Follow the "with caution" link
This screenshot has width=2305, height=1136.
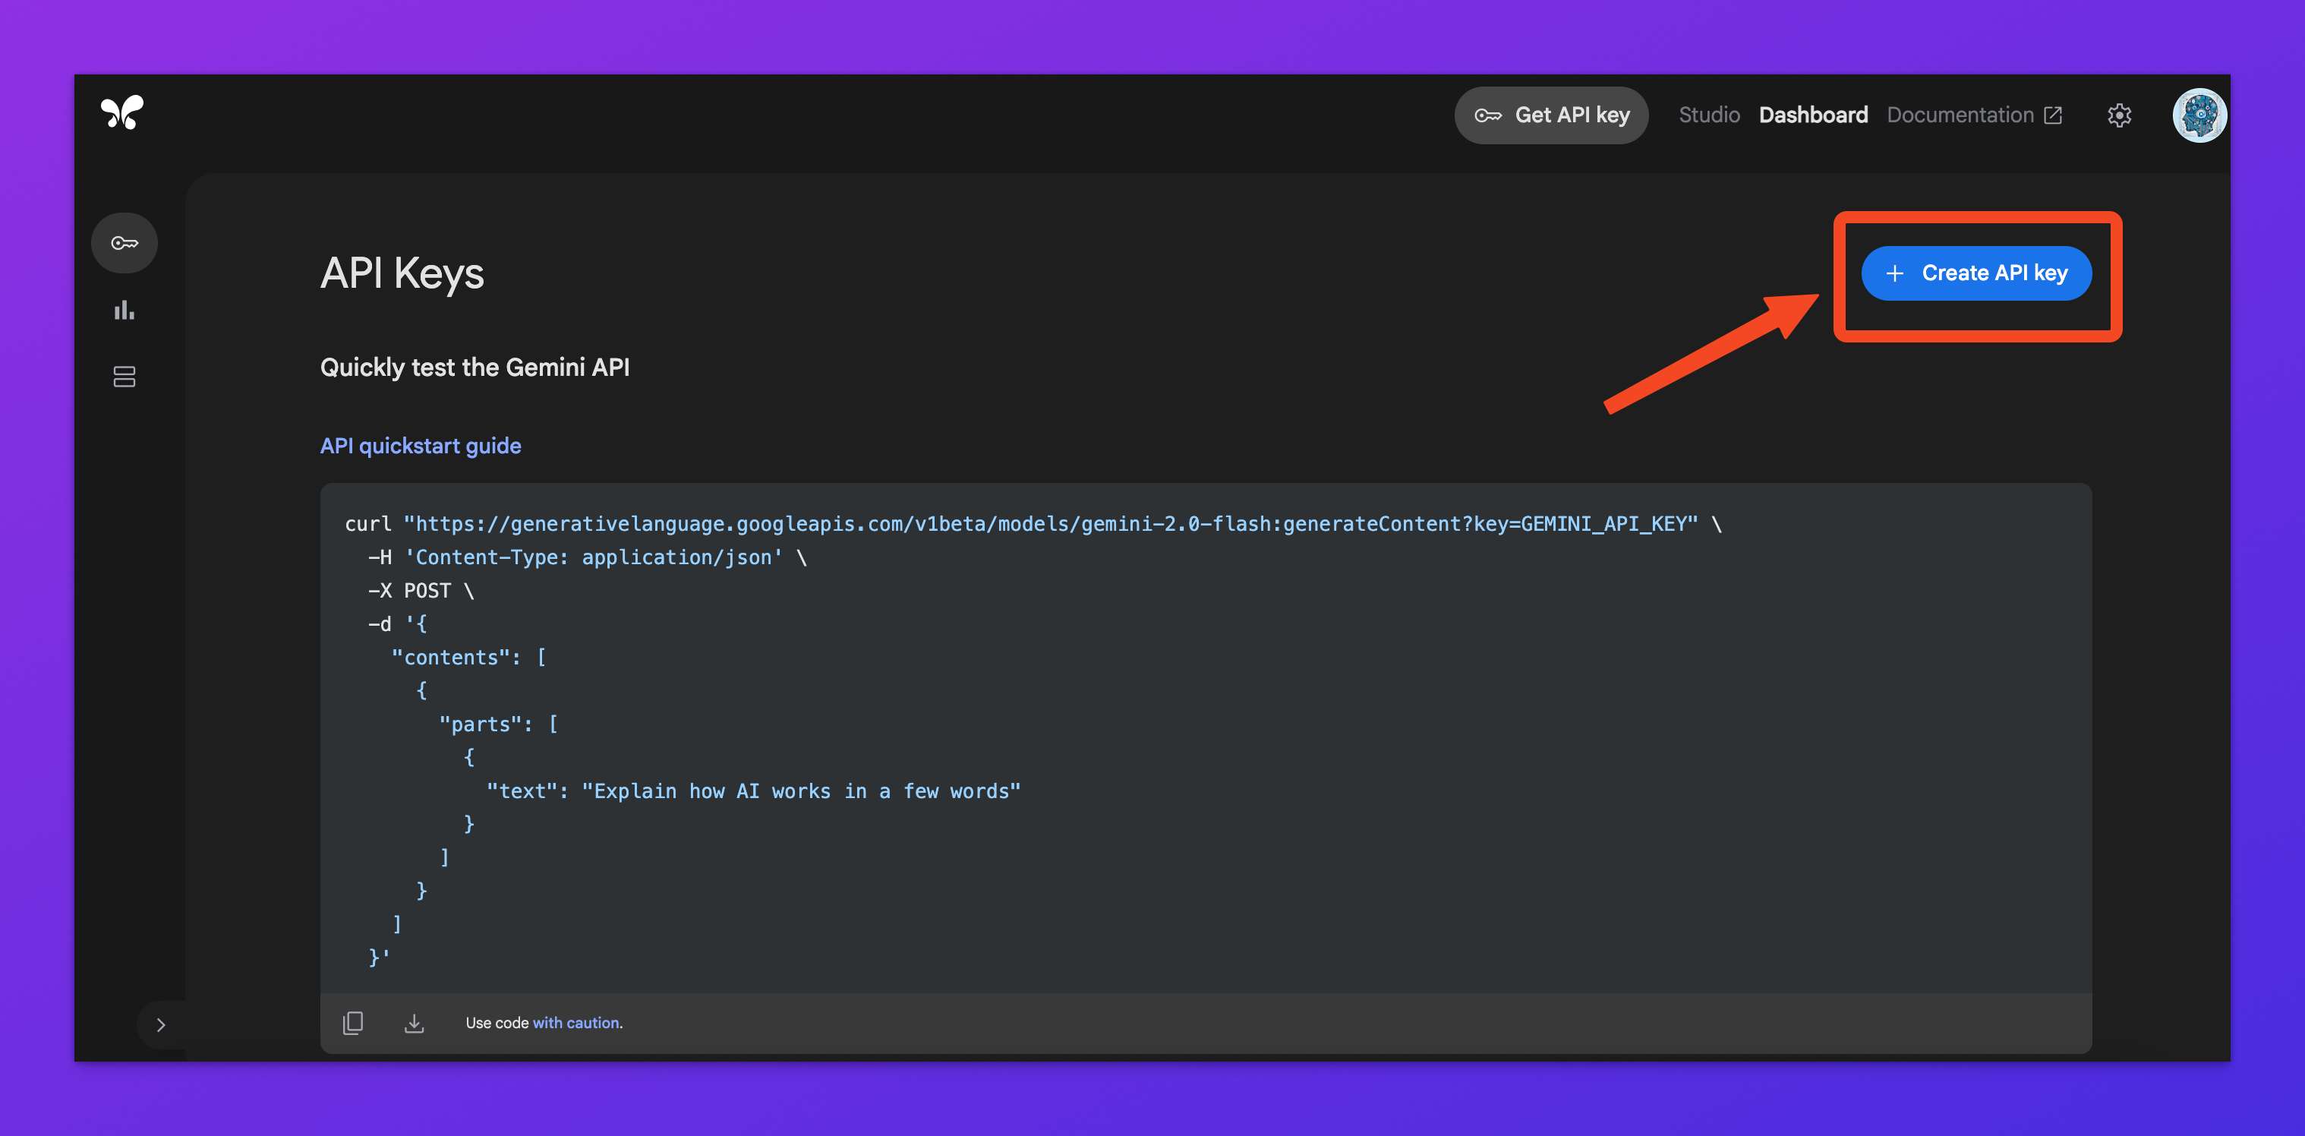(x=575, y=1022)
